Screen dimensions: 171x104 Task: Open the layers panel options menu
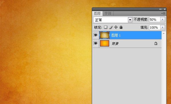point(163,13)
